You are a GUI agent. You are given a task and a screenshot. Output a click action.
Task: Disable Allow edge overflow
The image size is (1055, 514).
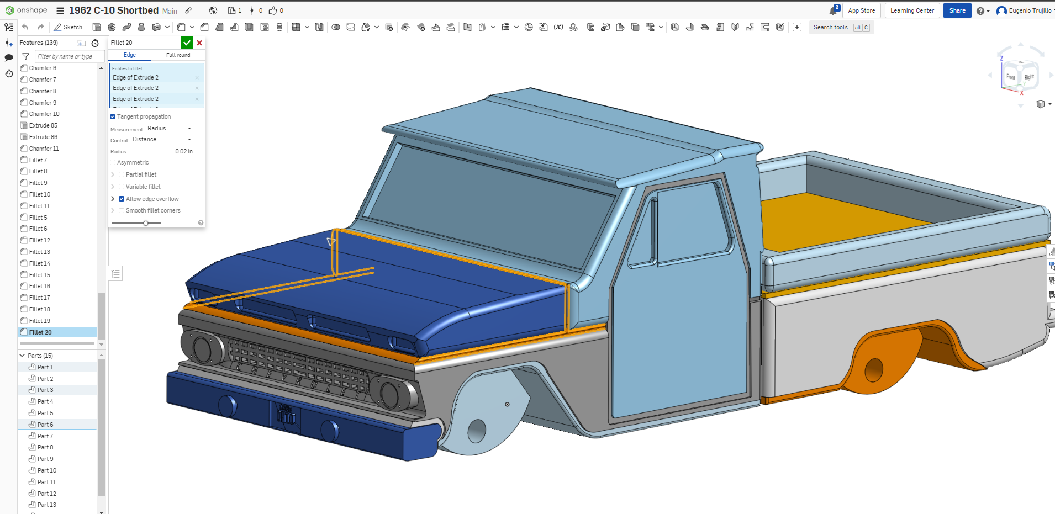click(122, 199)
